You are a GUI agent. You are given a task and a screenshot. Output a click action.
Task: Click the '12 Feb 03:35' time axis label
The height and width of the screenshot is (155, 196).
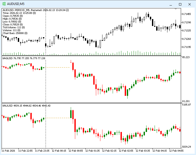[143, 151]
